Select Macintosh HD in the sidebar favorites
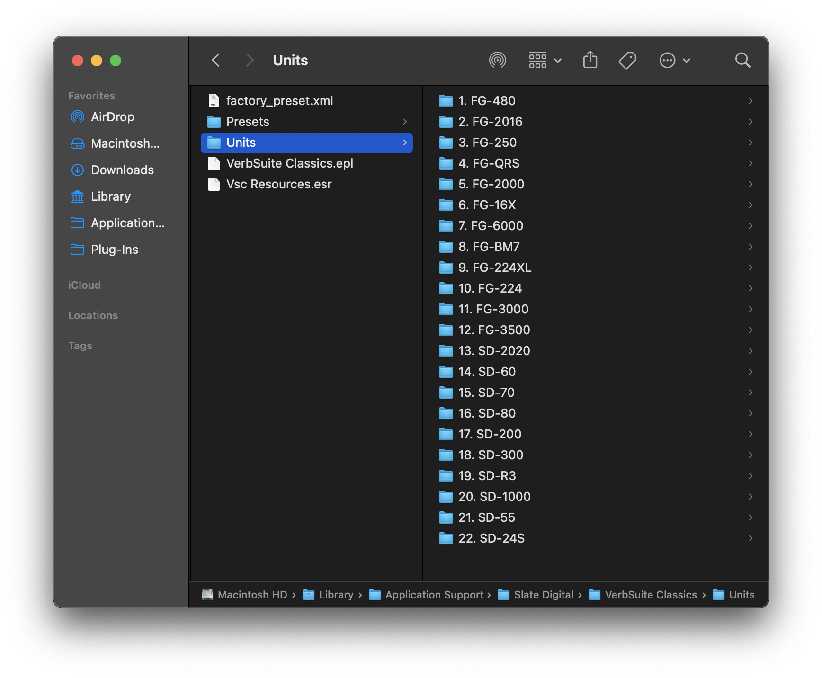This screenshot has height=678, width=822. 115,143
